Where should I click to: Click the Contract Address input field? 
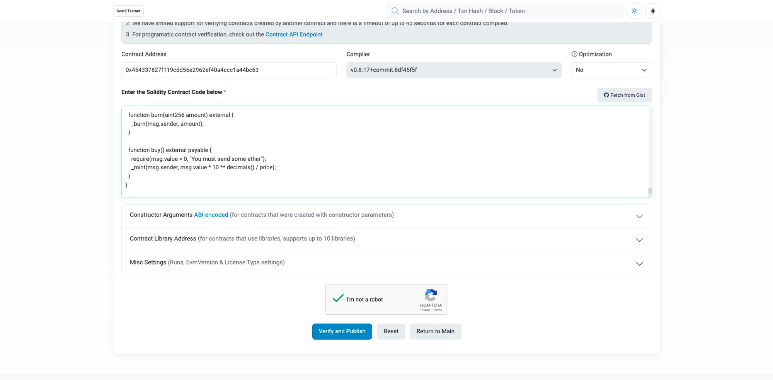pos(228,70)
